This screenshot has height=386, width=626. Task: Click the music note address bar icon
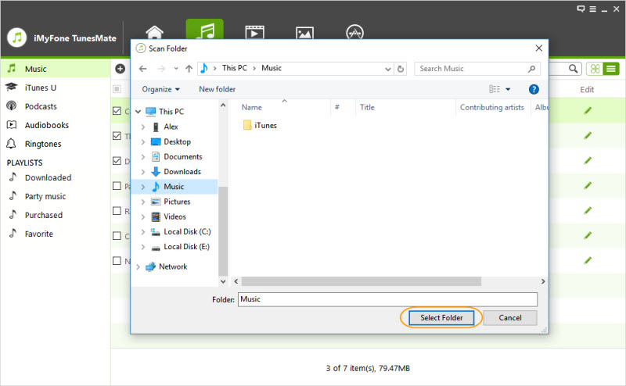pos(204,68)
